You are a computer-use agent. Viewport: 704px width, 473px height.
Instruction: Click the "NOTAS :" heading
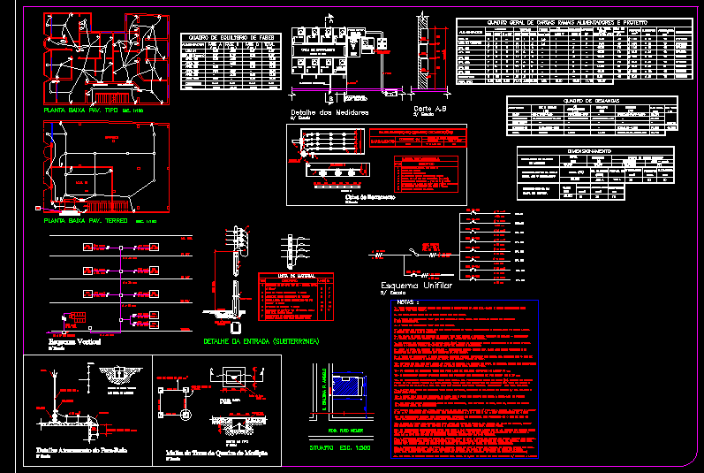(x=408, y=302)
